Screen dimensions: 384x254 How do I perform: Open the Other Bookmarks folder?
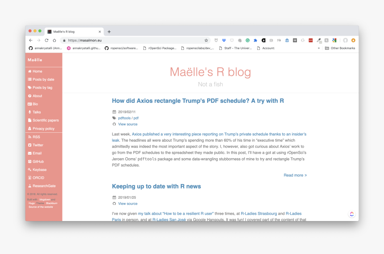click(x=340, y=48)
